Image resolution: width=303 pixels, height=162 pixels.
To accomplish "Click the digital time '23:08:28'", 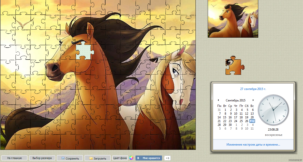I will pos(273,130).
